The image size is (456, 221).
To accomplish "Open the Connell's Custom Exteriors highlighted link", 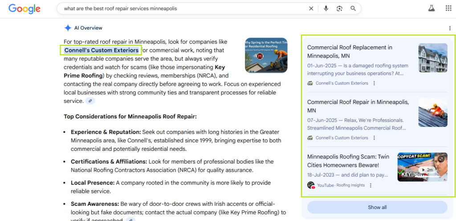I will 101,50.
